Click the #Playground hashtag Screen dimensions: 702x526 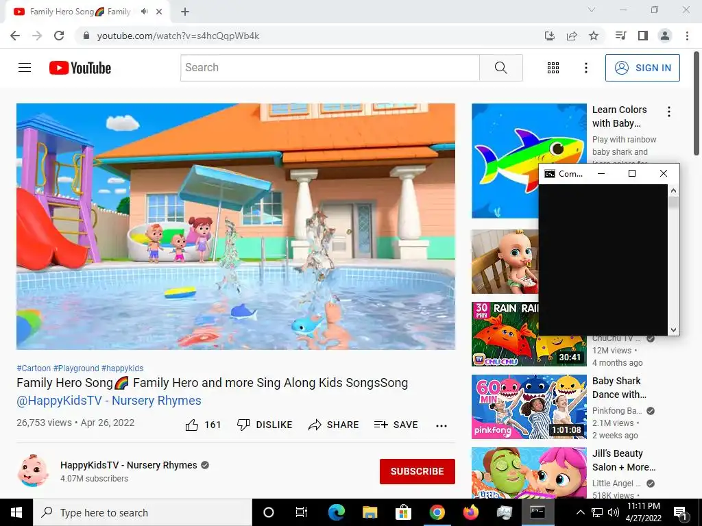click(76, 368)
